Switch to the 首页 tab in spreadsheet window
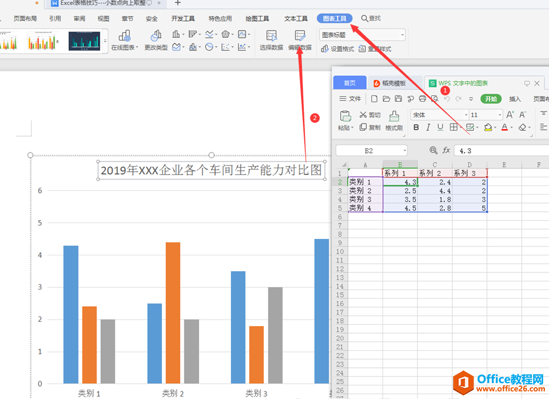 [349, 83]
